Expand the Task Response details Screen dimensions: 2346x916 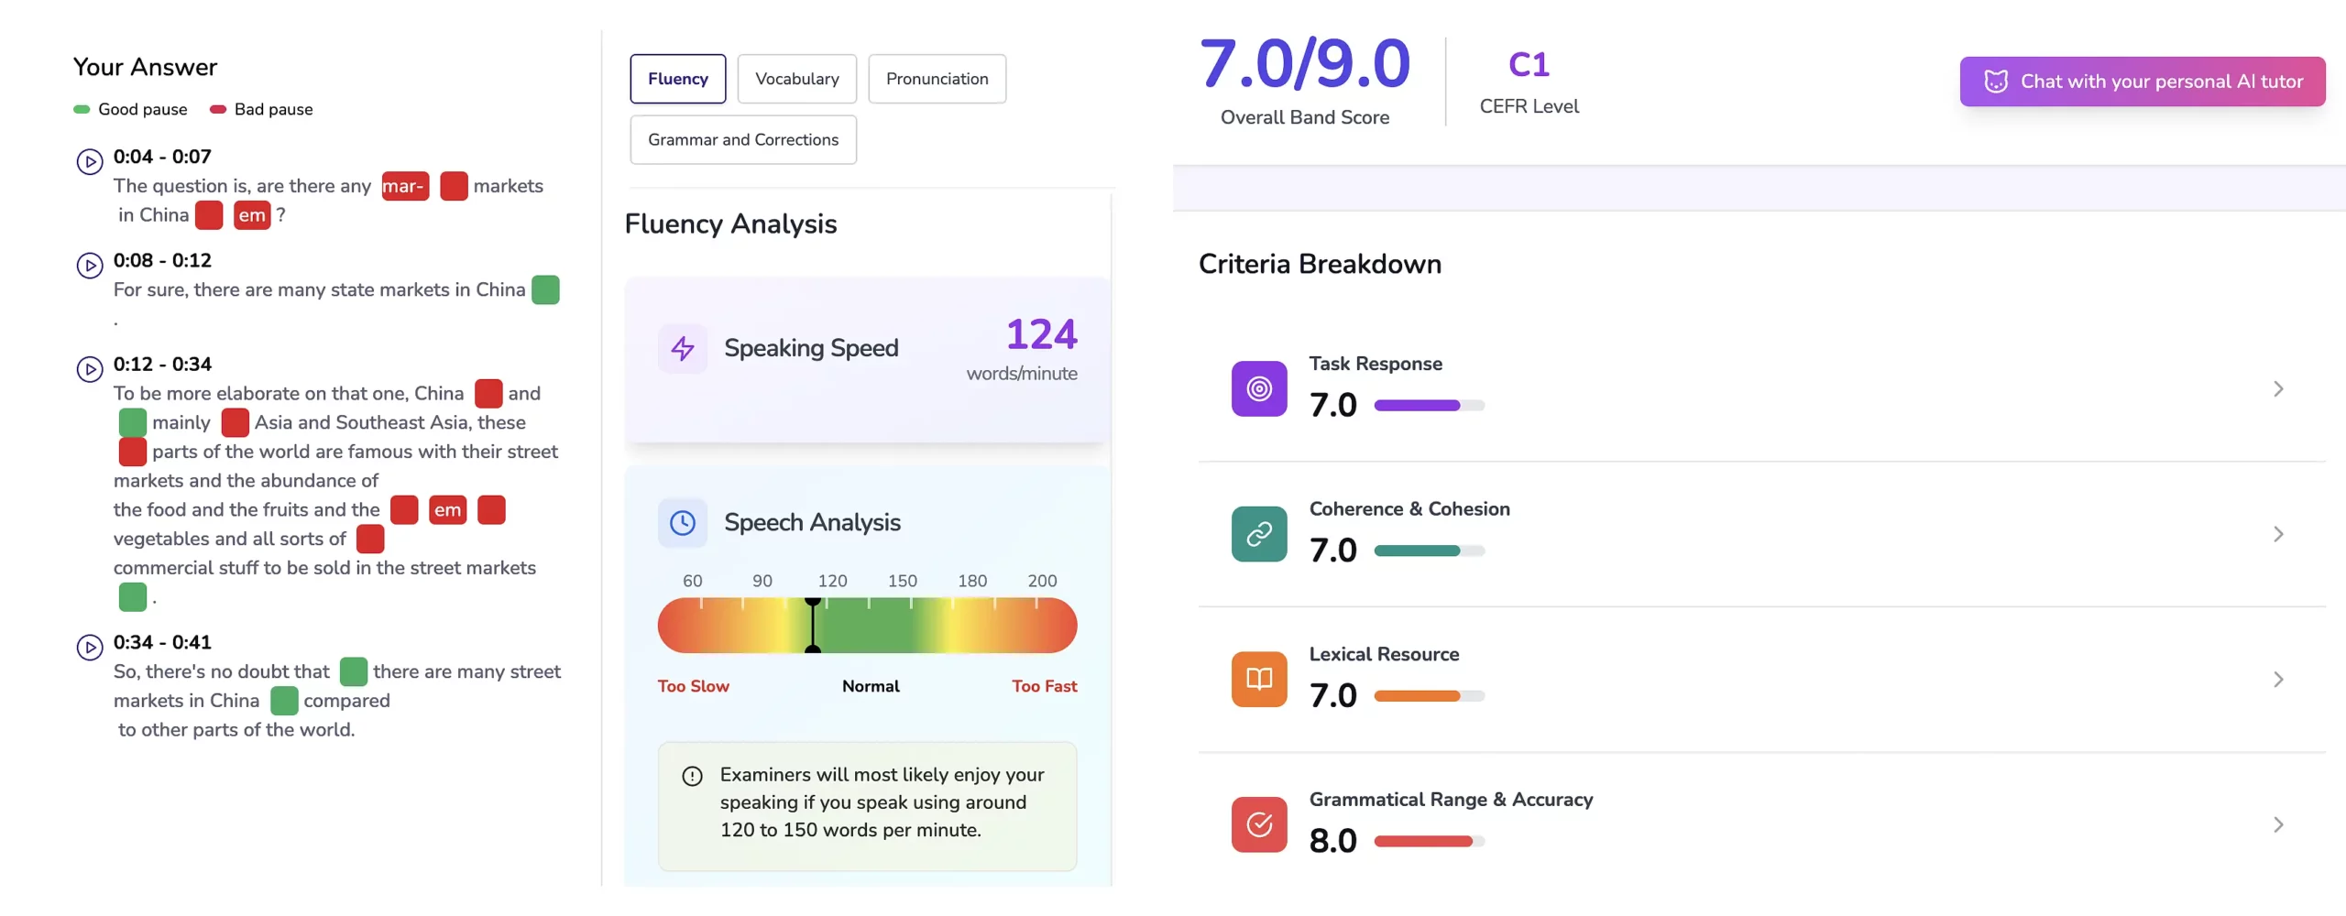(x=2278, y=388)
